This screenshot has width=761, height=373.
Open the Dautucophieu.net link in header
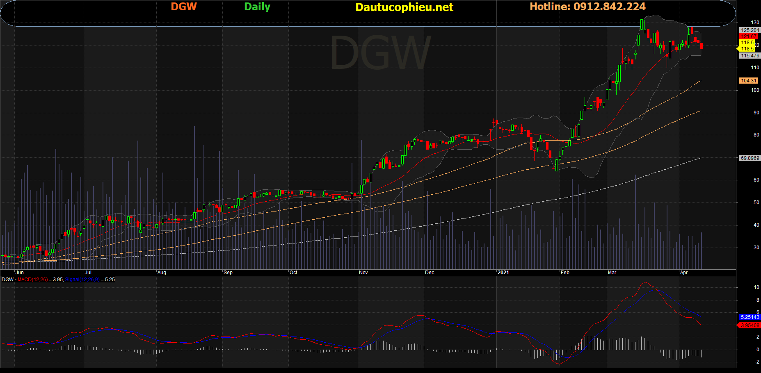pos(404,7)
